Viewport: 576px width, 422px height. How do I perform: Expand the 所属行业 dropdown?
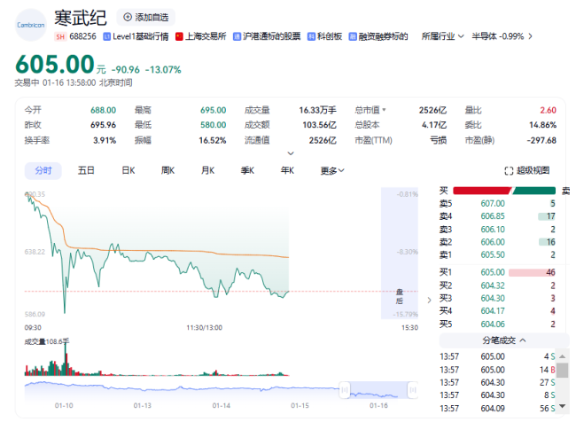443,36
